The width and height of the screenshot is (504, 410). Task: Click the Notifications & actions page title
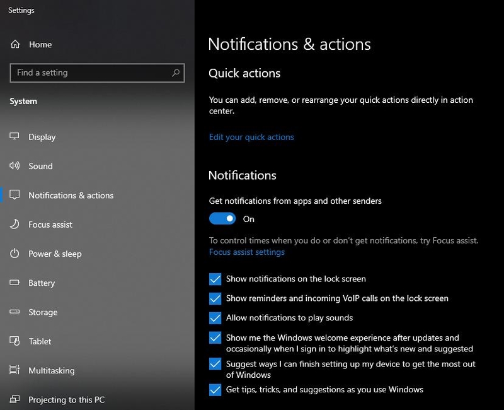click(289, 44)
